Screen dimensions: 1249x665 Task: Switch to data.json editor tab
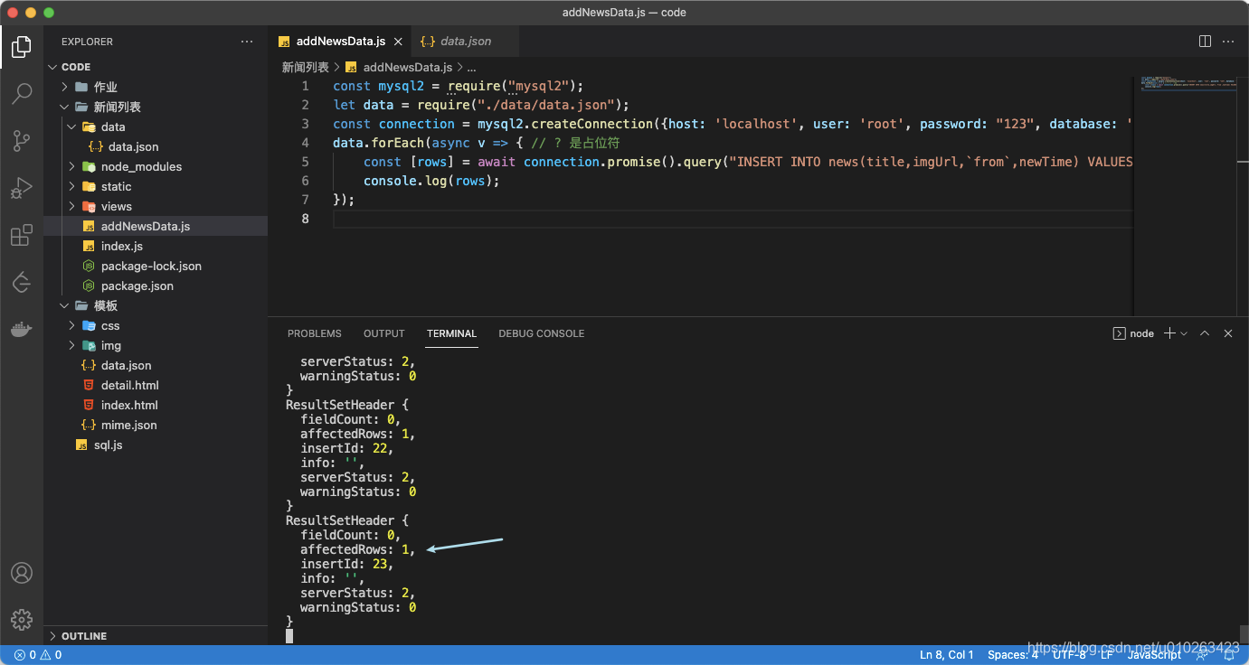pyautogui.click(x=466, y=42)
